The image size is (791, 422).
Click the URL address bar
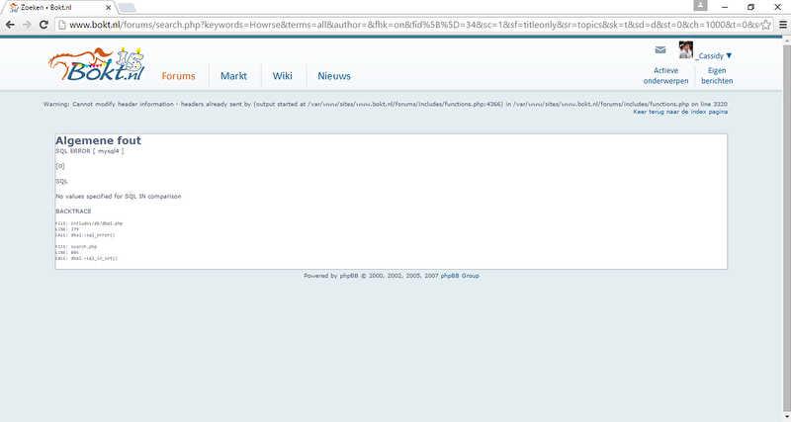coord(395,24)
